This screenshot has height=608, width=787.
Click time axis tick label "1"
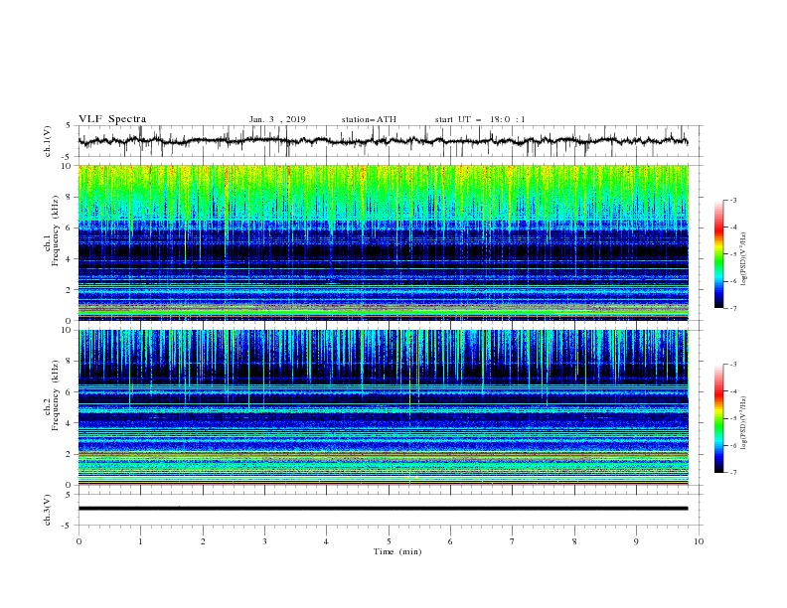pyautogui.click(x=140, y=541)
